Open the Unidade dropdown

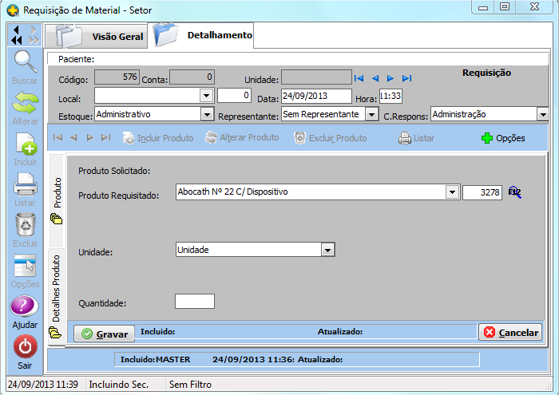click(x=327, y=250)
